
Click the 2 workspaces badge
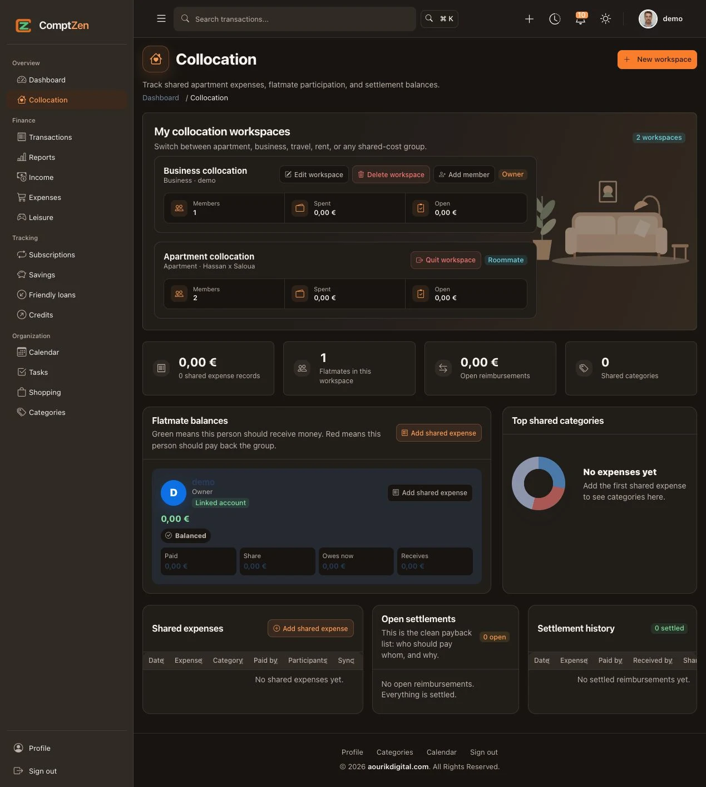pos(659,138)
